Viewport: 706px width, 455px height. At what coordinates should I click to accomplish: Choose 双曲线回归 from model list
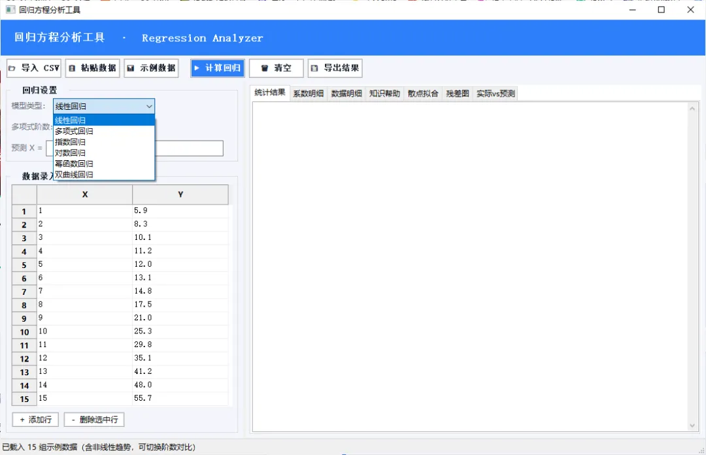tap(104, 175)
